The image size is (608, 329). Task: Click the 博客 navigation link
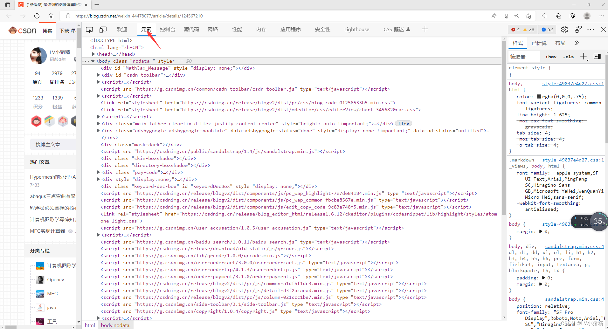coord(47,31)
